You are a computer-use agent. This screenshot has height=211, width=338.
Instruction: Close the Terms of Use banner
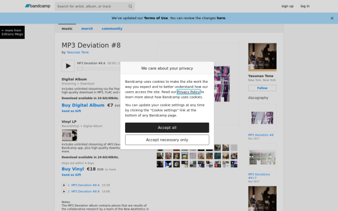pyautogui.click(x=332, y=19)
